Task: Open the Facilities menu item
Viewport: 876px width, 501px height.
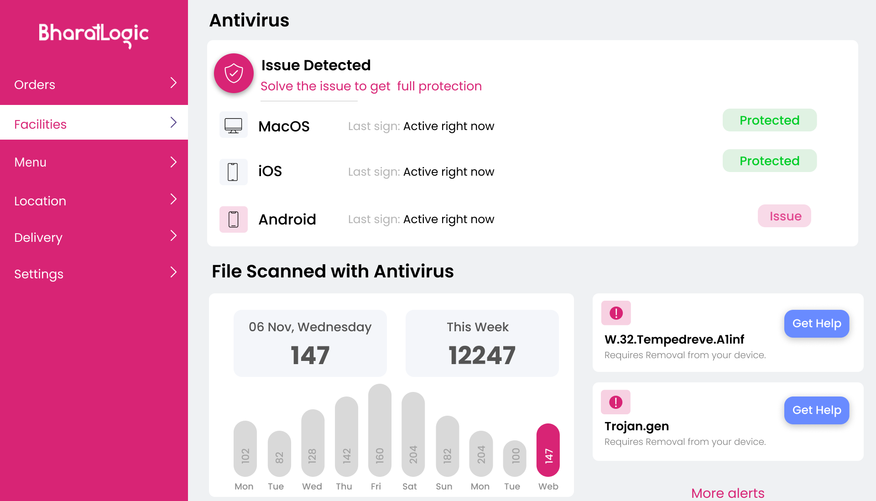Action: [40, 124]
